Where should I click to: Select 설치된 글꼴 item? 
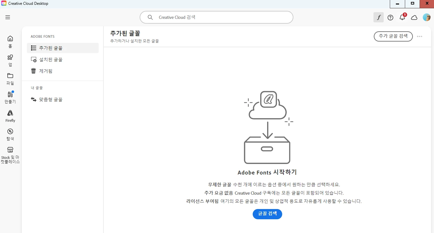coord(63,59)
